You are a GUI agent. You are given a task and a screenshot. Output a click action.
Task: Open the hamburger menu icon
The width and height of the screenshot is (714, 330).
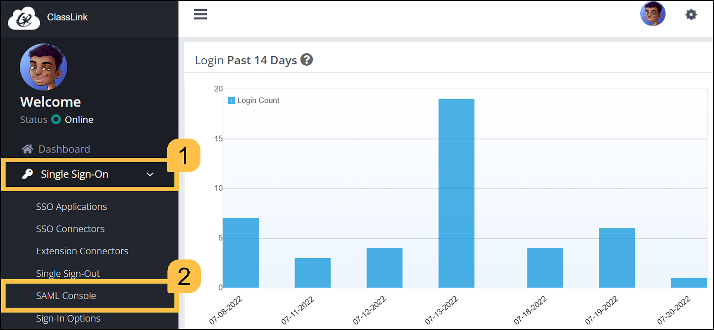coord(200,14)
